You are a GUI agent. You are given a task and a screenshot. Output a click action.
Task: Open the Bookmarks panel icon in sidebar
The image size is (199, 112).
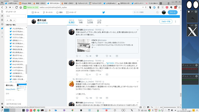[2, 12]
